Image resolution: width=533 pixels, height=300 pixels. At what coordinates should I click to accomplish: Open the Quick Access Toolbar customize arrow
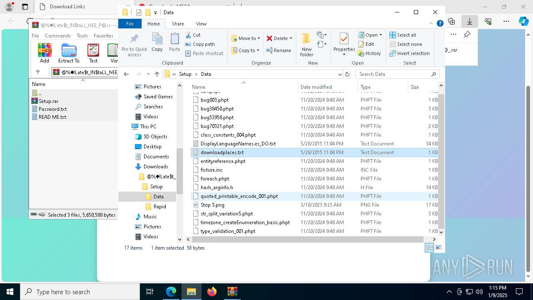[155, 13]
